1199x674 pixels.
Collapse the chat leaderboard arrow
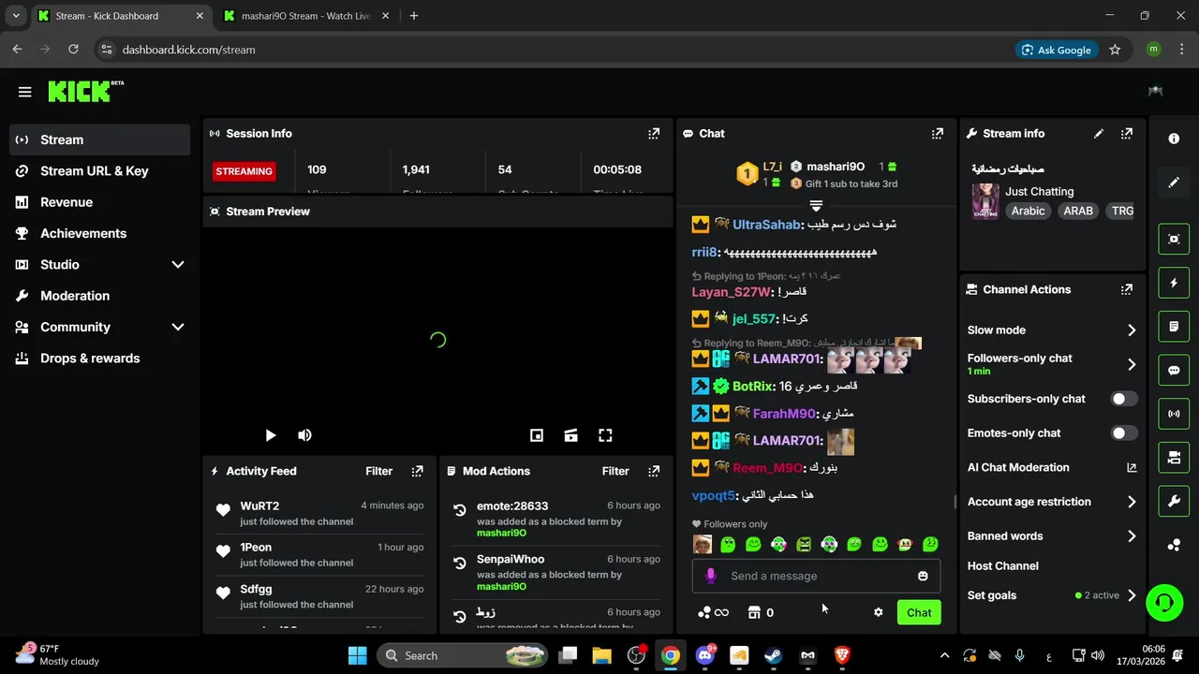click(x=816, y=205)
